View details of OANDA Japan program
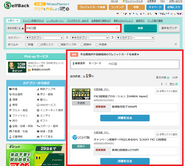This screenshot has height=166, width=185. [x=125, y=118]
